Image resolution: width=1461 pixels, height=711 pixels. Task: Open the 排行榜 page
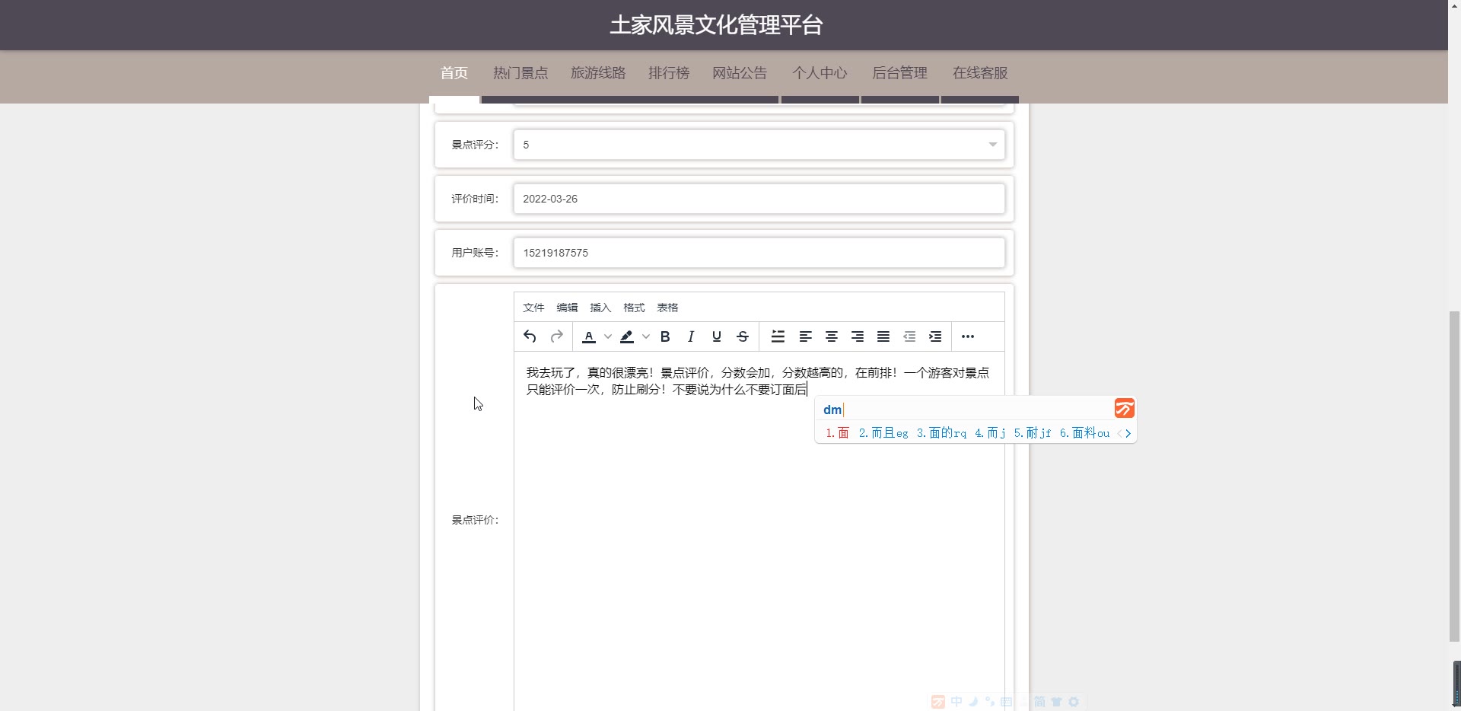(x=669, y=73)
